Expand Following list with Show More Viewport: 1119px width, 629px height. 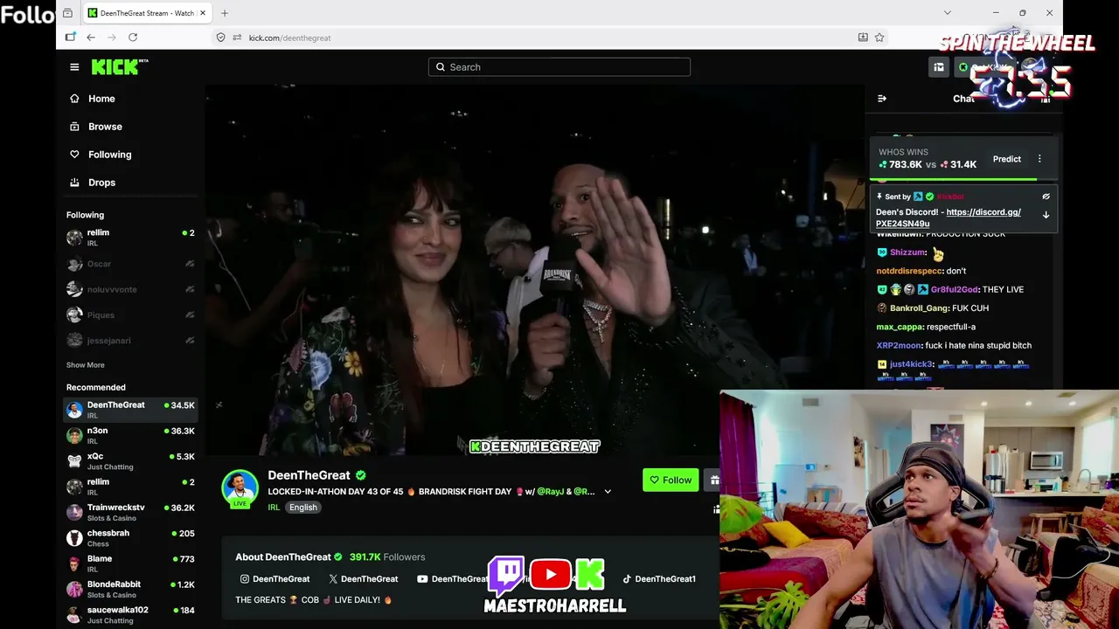86,365
